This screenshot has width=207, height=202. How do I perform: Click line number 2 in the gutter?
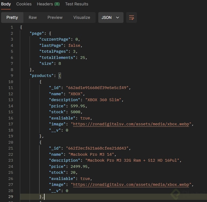point(12,33)
